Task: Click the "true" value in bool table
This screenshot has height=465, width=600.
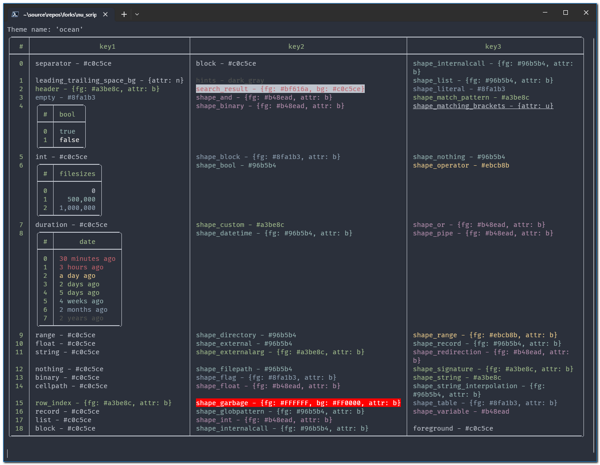Action: pyautogui.click(x=67, y=131)
